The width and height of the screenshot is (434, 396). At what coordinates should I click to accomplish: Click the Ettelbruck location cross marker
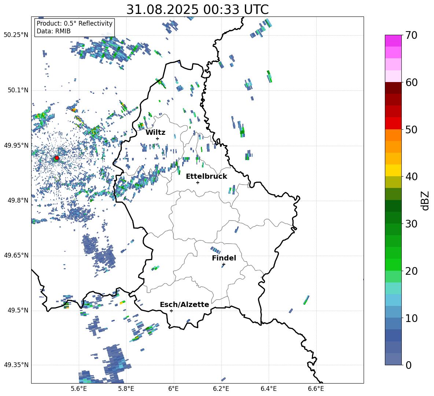click(x=198, y=182)
